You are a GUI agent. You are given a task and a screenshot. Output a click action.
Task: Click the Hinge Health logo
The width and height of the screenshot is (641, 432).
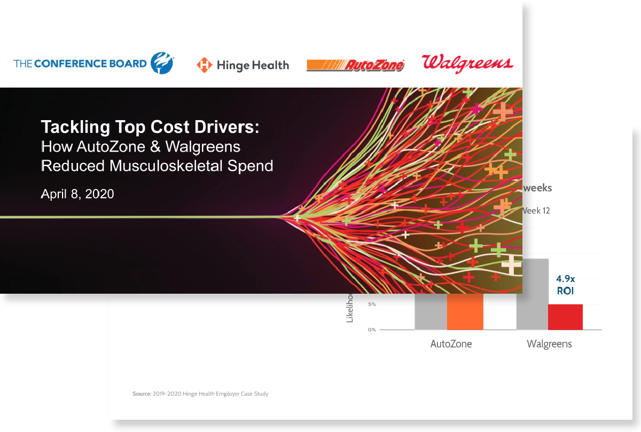pyautogui.click(x=243, y=65)
